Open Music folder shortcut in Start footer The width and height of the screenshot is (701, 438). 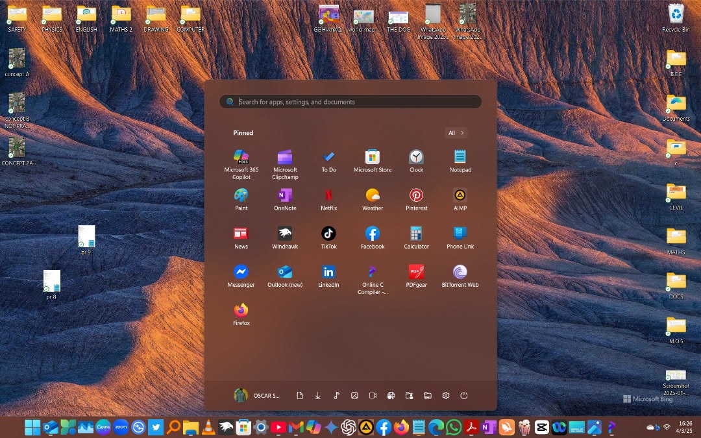336,396
